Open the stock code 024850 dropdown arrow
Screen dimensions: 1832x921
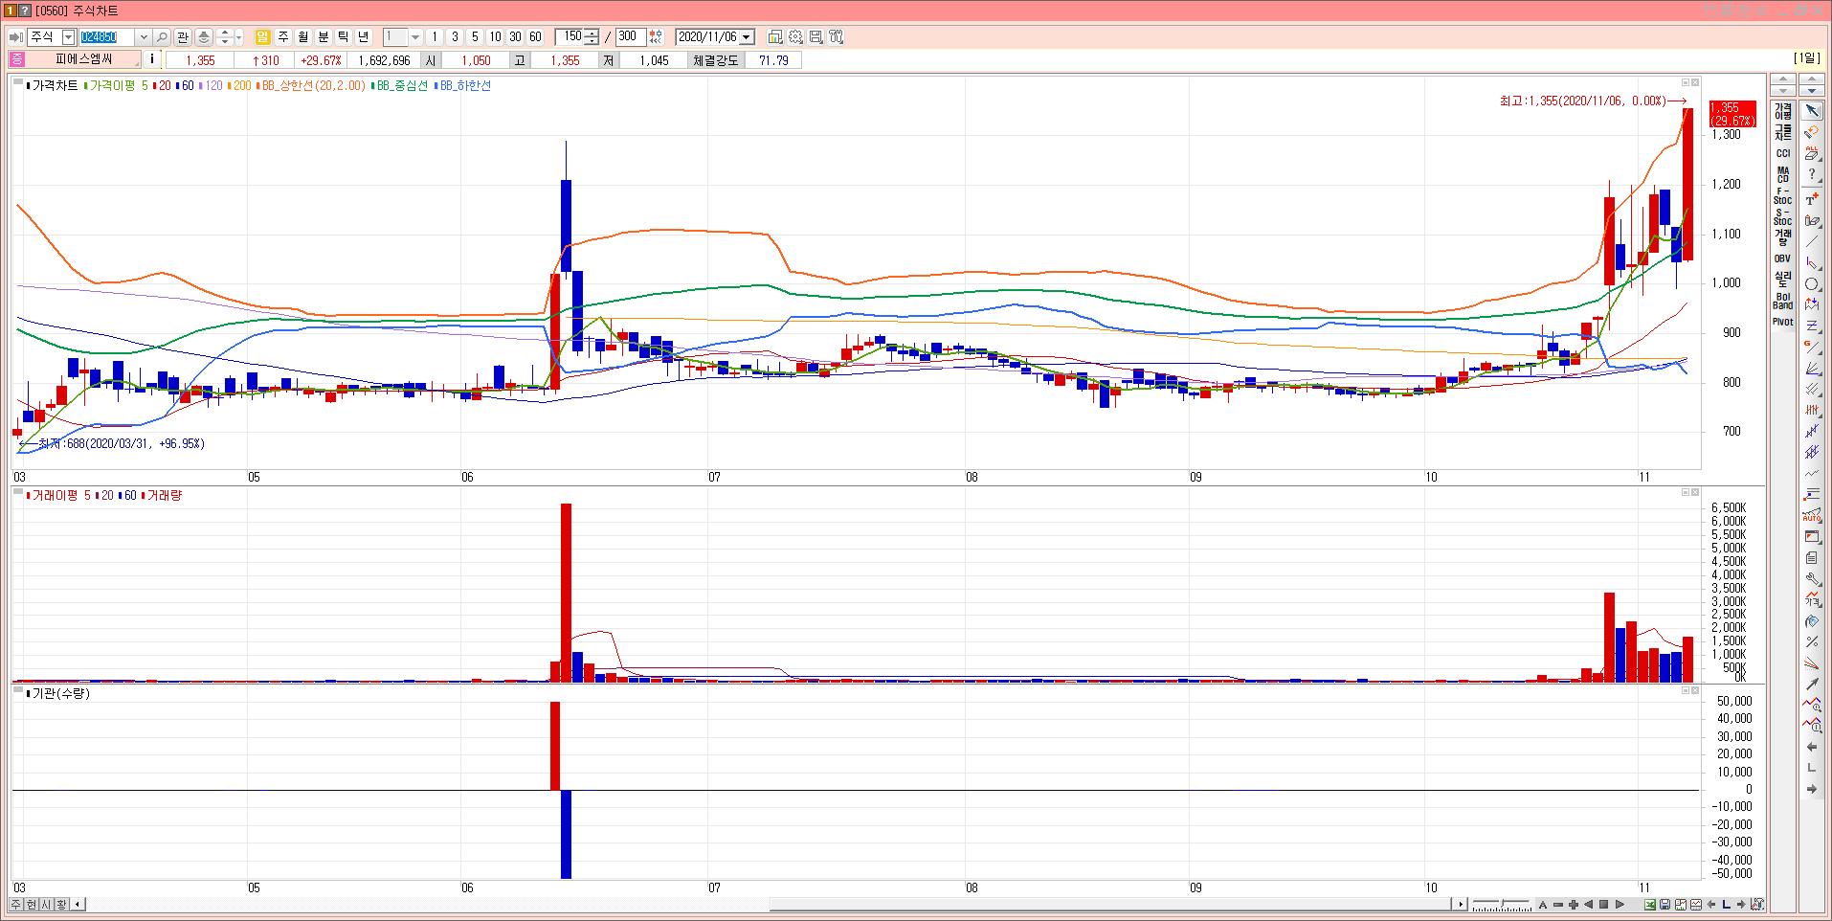[x=144, y=36]
